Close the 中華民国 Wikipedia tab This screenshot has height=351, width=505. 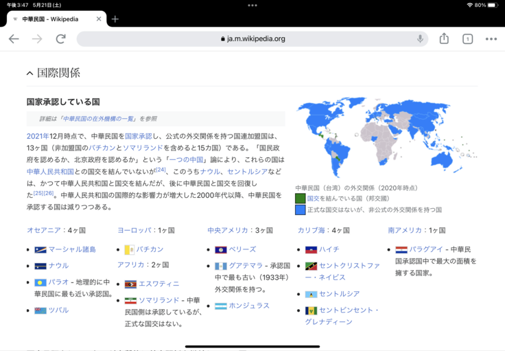point(99,19)
